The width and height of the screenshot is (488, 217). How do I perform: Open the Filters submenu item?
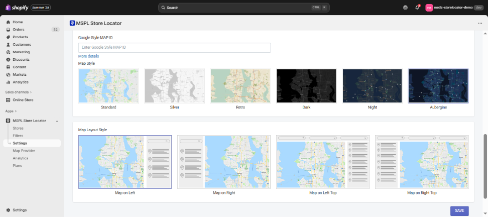click(x=18, y=136)
